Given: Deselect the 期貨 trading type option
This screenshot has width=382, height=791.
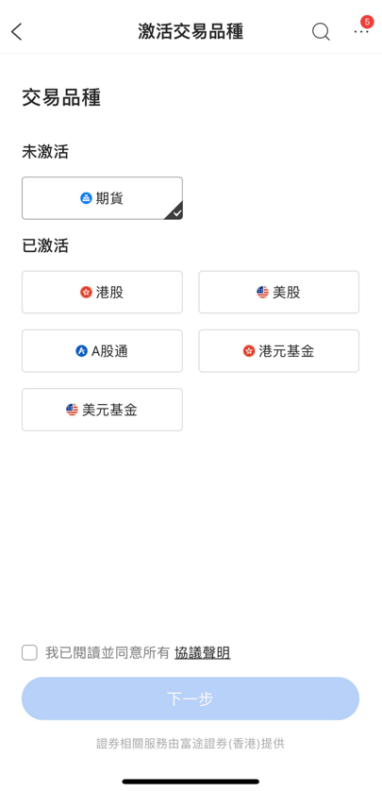Looking at the screenshot, I should [102, 198].
